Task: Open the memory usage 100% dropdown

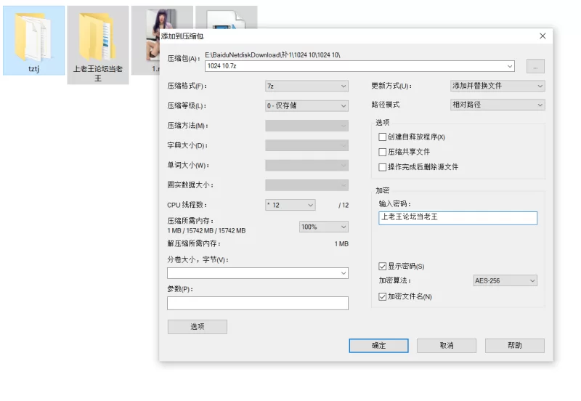Action: click(x=323, y=227)
